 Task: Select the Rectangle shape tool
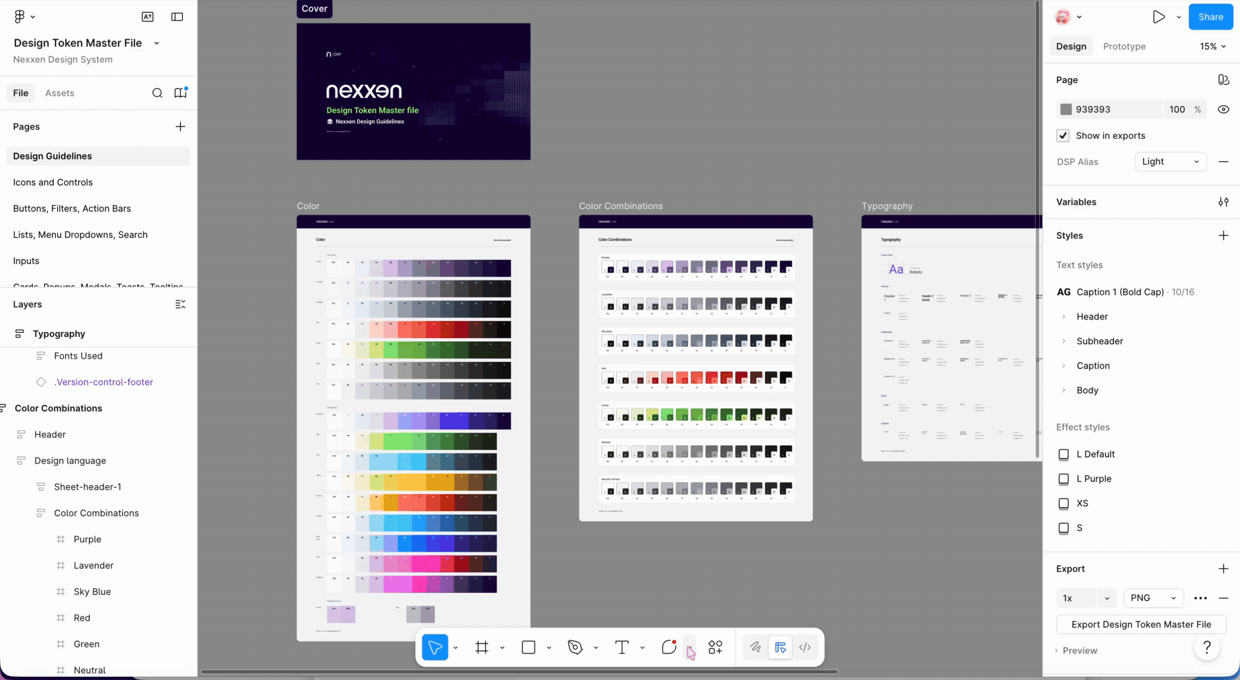pyautogui.click(x=529, y=647)
